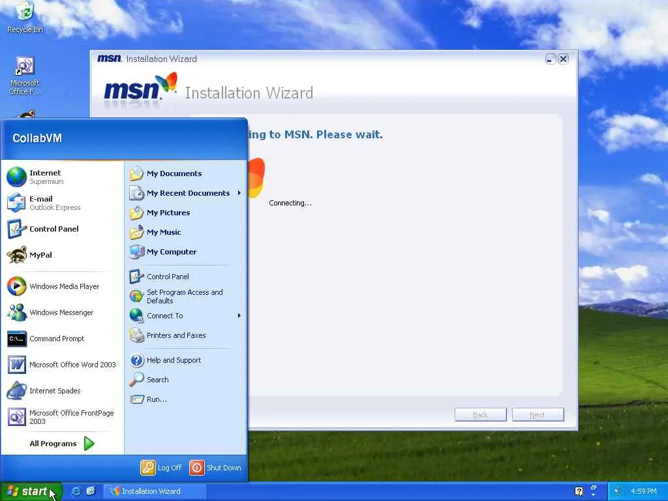Select Installation Wizard taskbar button

(x=155, y=491)
